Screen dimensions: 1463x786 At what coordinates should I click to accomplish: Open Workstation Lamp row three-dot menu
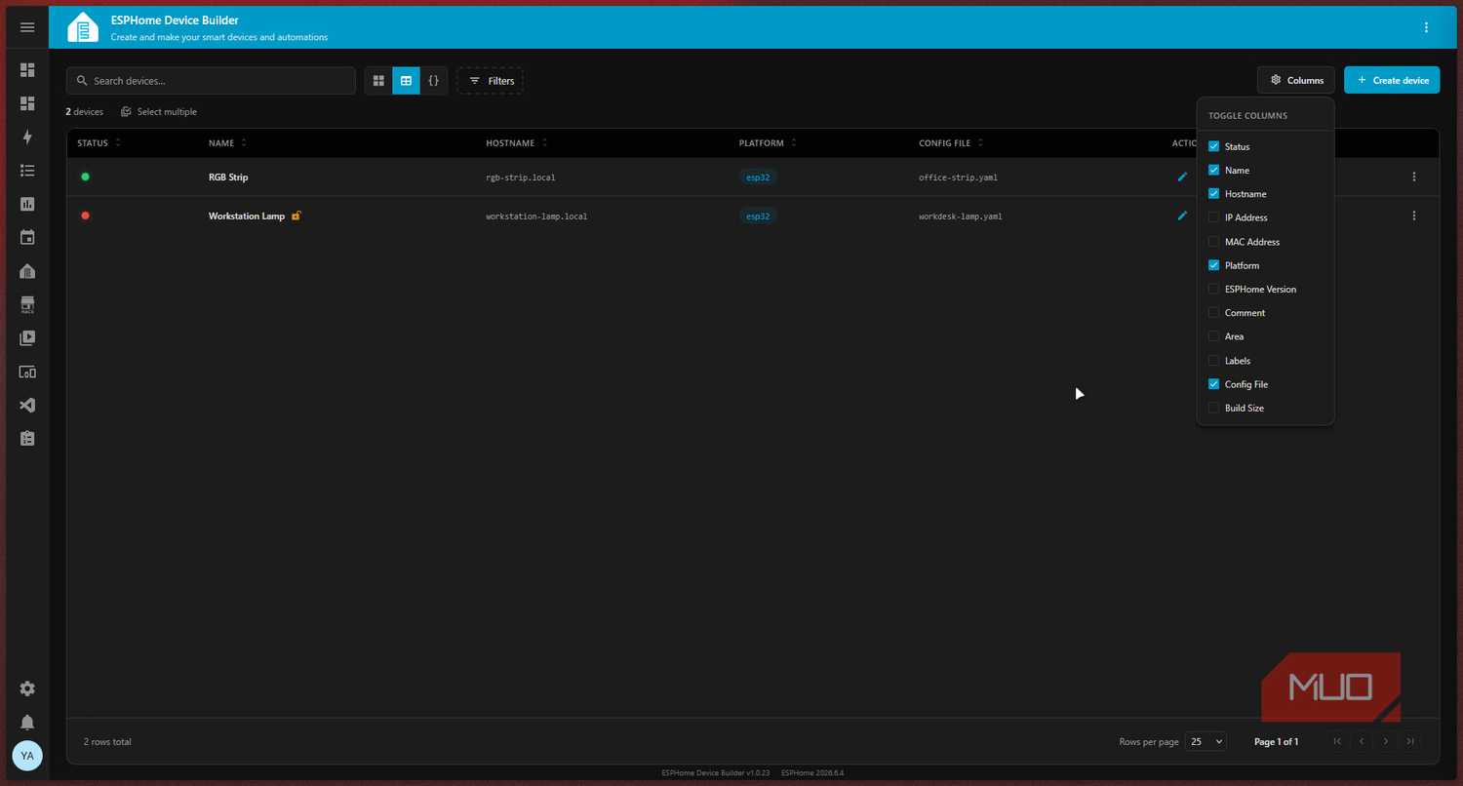pyautogui.click(x=1414, y=216)
